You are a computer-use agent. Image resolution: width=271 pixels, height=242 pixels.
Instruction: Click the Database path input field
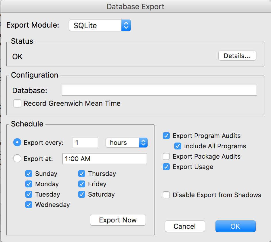(x=159, y=90)
